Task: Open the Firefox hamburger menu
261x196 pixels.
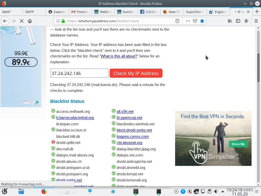Action: click(256, 21)
